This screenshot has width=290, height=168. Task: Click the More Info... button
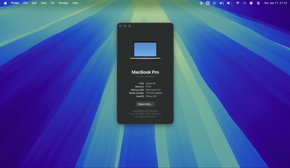click(145, 104)
